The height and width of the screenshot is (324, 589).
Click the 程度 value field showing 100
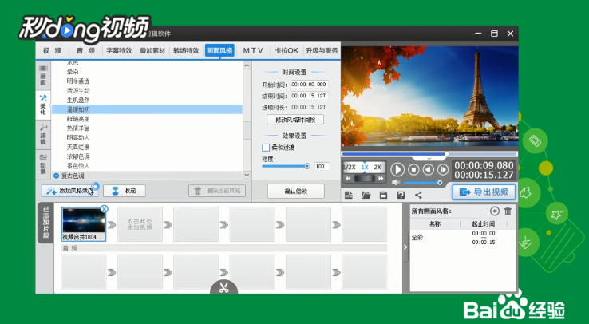point(322,166)
